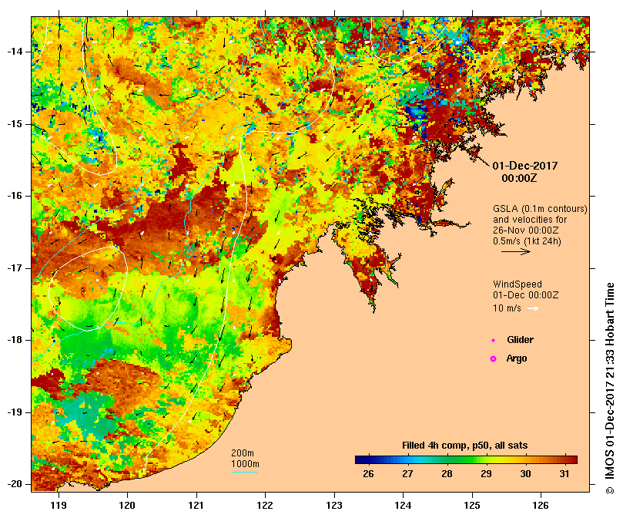Click the '10 m/s' wind scale text

coord(507,308)
